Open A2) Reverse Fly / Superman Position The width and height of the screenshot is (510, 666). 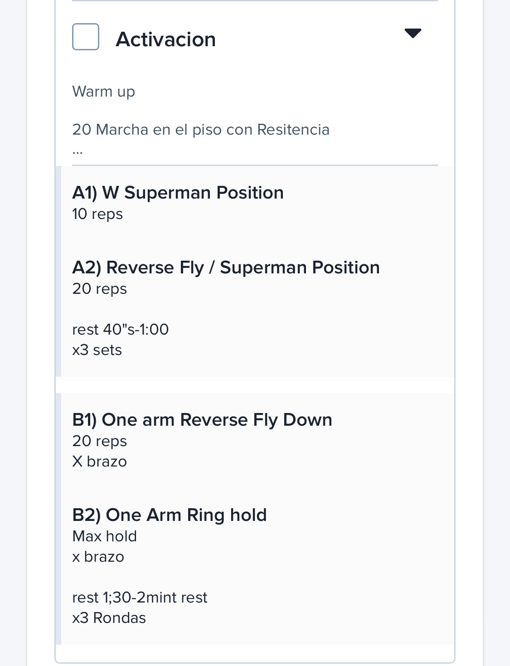pyautogui.click(x=226, y=267)
